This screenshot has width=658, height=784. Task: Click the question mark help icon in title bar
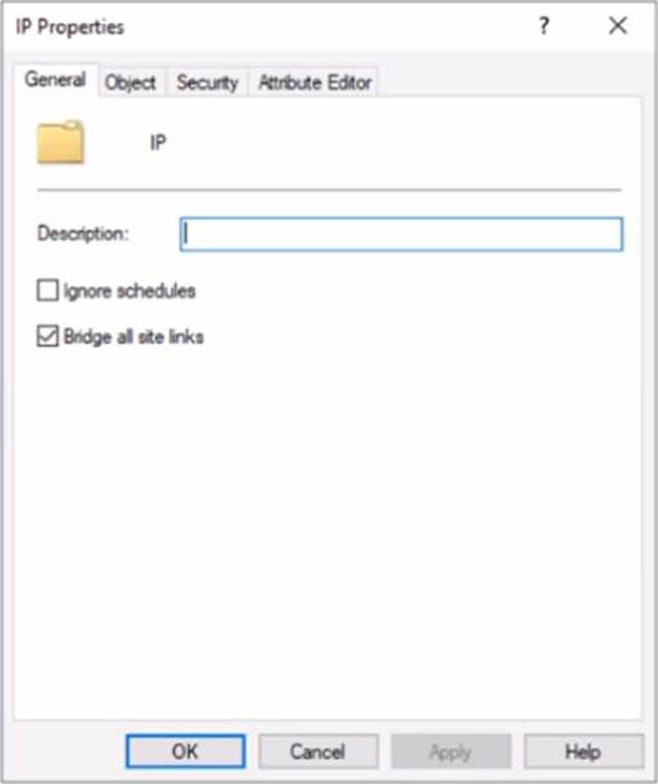[x=544, y=26]
